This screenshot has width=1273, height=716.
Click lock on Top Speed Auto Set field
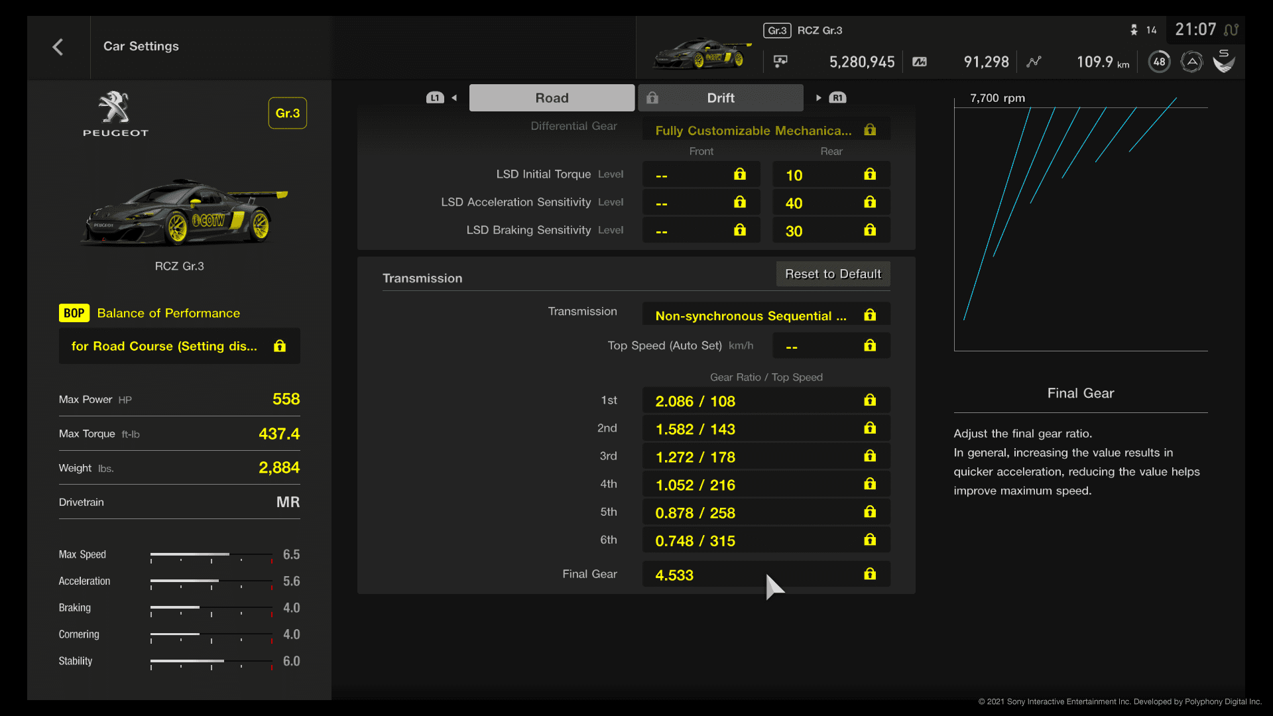870,345
